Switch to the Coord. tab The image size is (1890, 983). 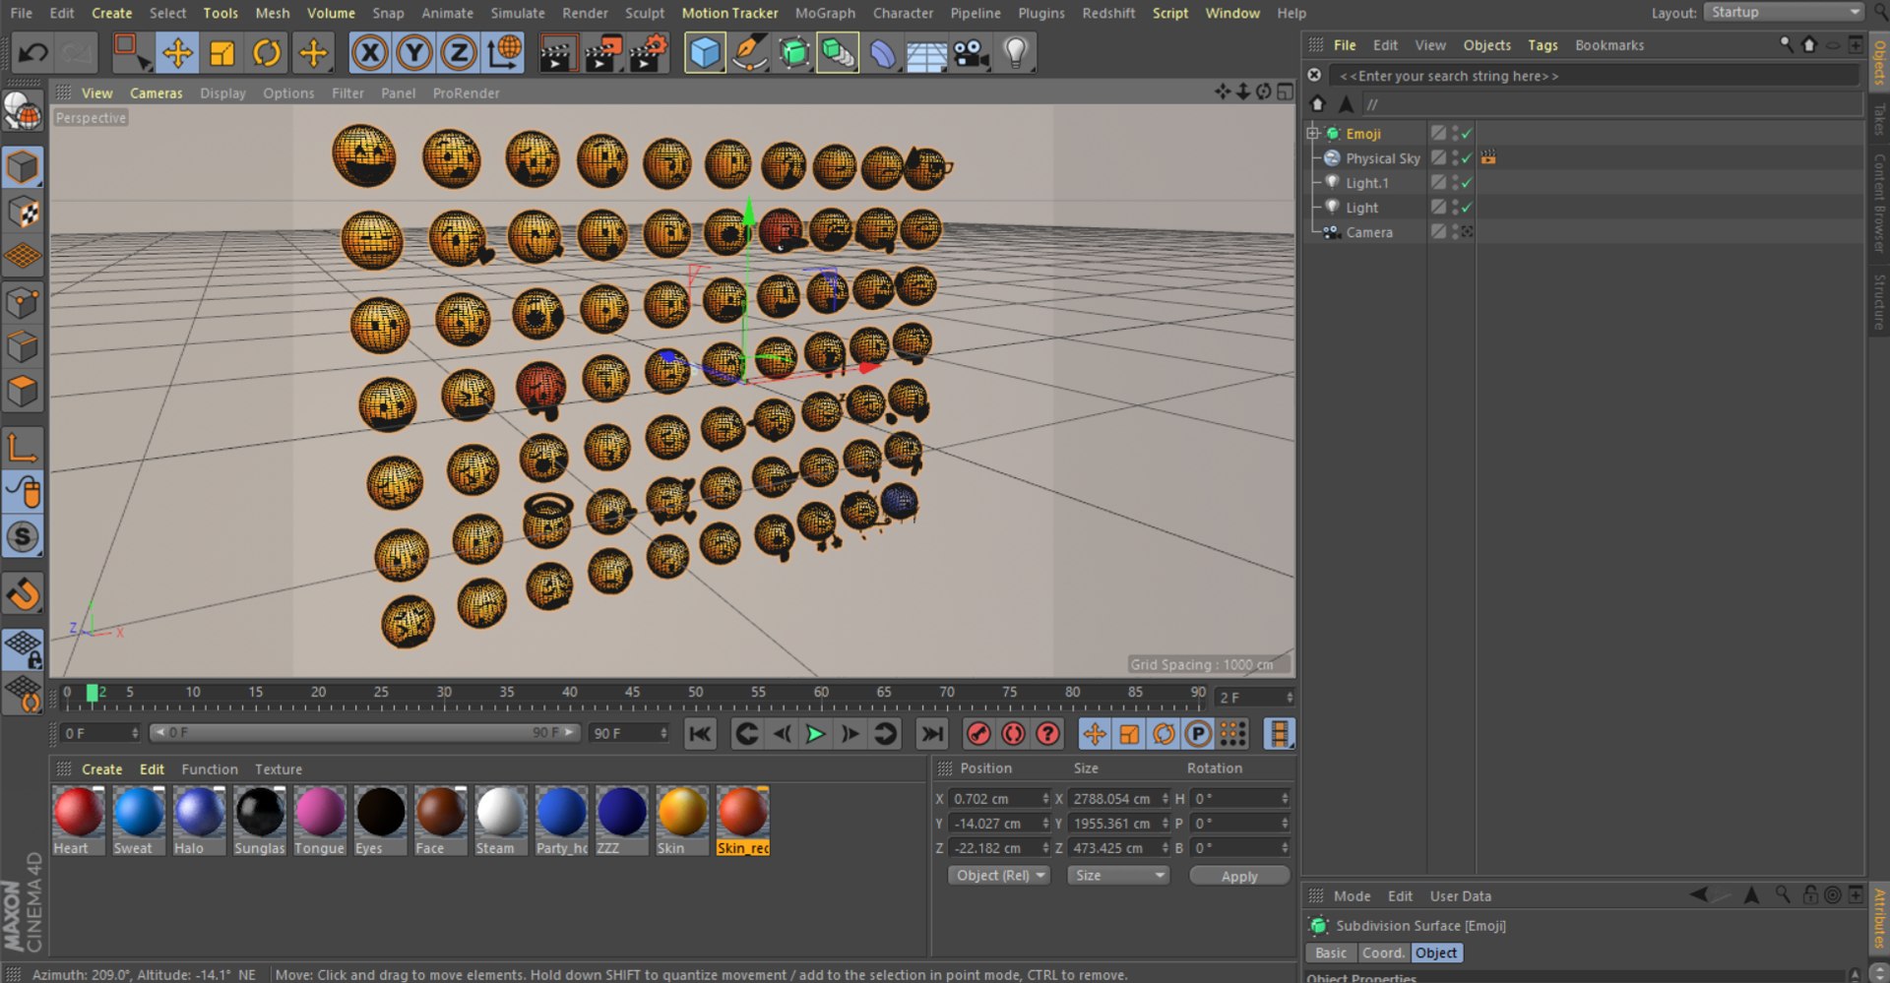pyautogui.click(x=1383, y=952)
